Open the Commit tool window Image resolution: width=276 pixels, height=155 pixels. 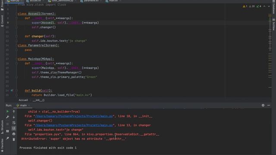[x=2, y=21]
